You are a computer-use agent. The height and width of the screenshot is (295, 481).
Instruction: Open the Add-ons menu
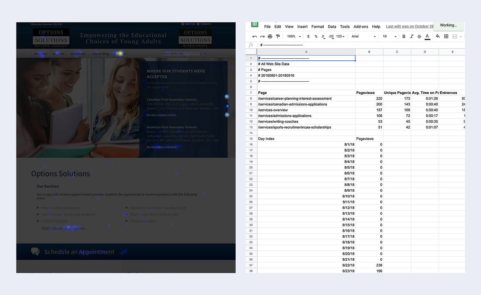[x=361, y=26]
